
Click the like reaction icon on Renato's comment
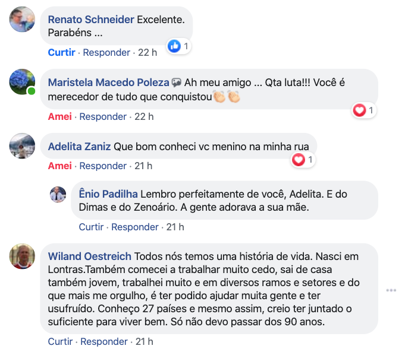click(x=174, y=46)
